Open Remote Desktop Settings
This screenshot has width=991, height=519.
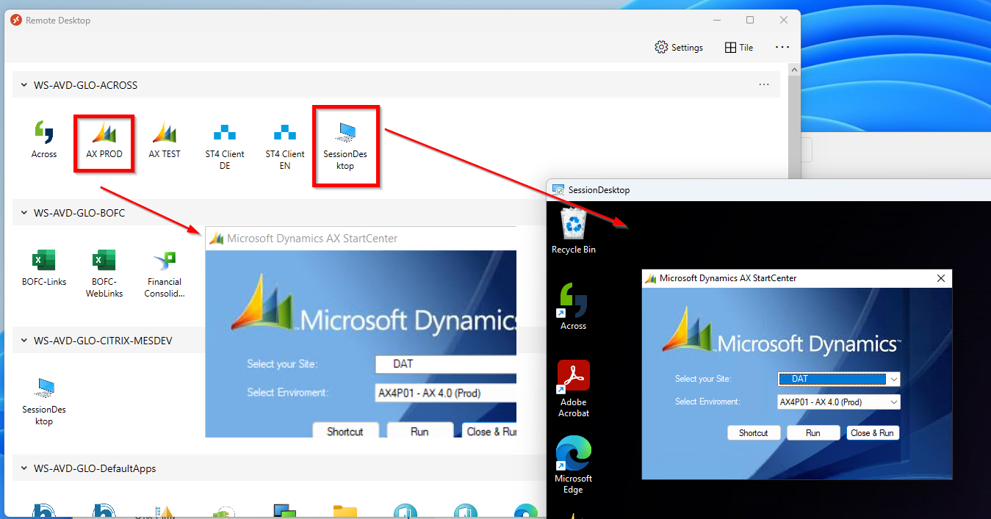679,47
